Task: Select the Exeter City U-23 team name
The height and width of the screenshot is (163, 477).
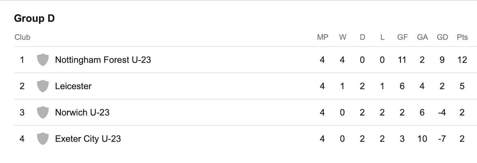Action: tap(88, 139)
